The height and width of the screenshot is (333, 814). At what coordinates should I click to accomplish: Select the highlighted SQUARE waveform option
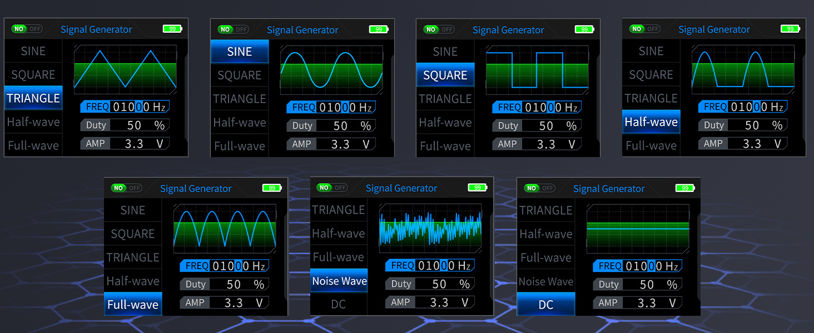click(445, 75)
